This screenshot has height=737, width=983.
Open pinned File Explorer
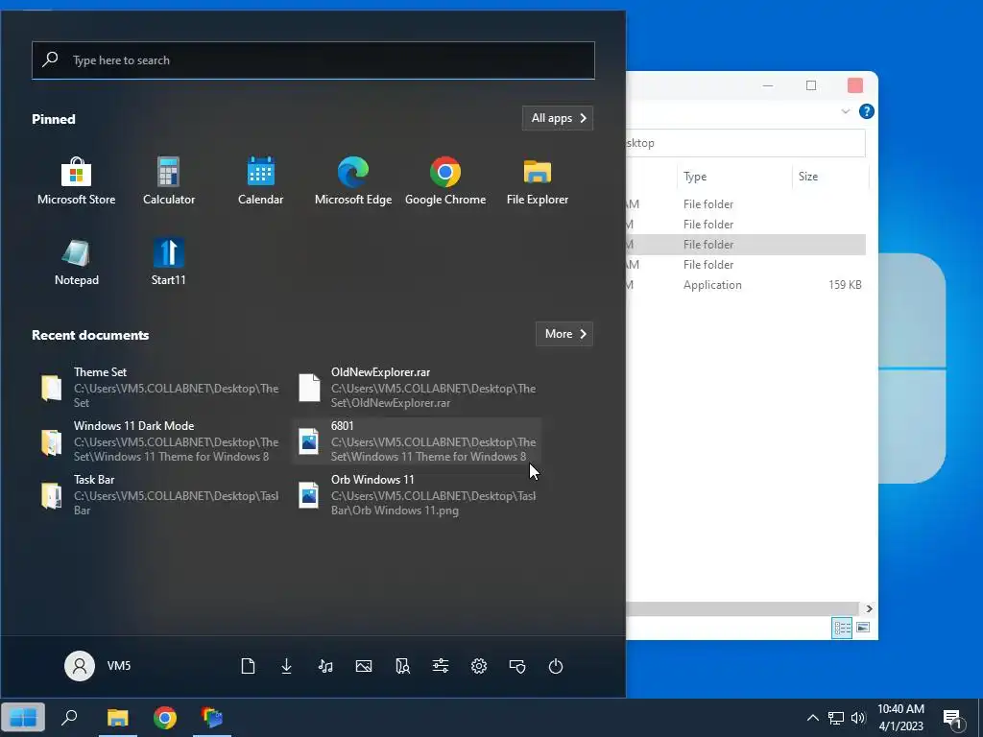538,181
